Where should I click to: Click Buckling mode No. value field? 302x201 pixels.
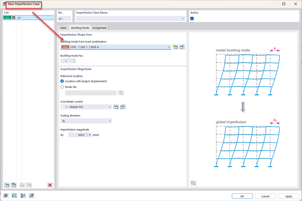point(66,61)
